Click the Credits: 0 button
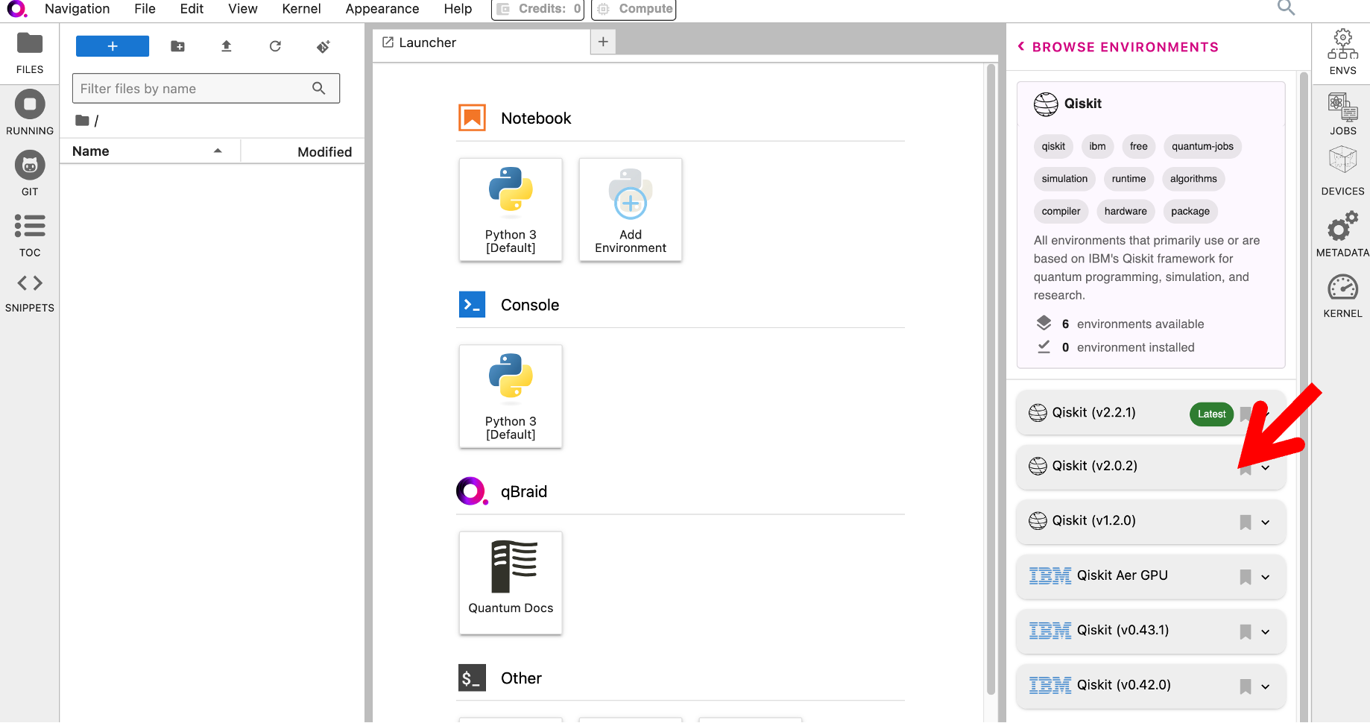1370x723 pixels. (538, 9)
